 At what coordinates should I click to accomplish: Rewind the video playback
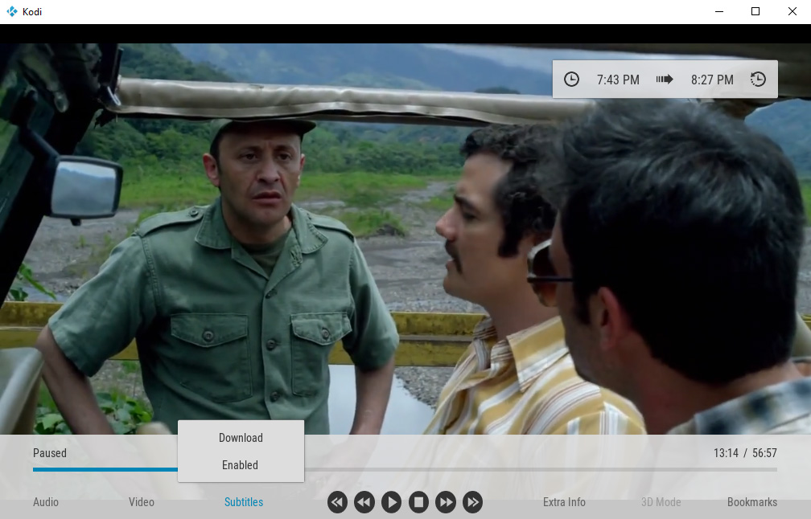(x=364, y=502)
